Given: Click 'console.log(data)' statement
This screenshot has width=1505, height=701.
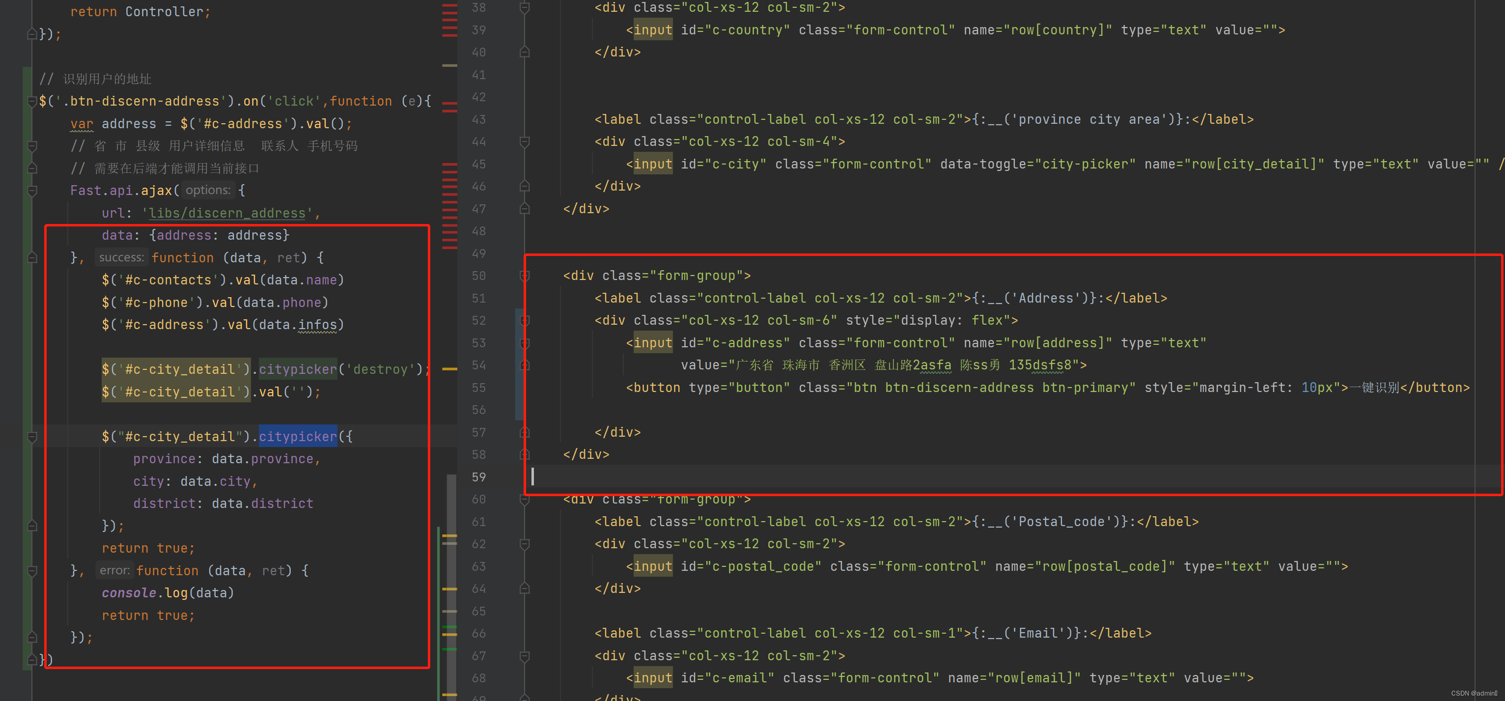Looking at the screenshot, I should (167, 593).
